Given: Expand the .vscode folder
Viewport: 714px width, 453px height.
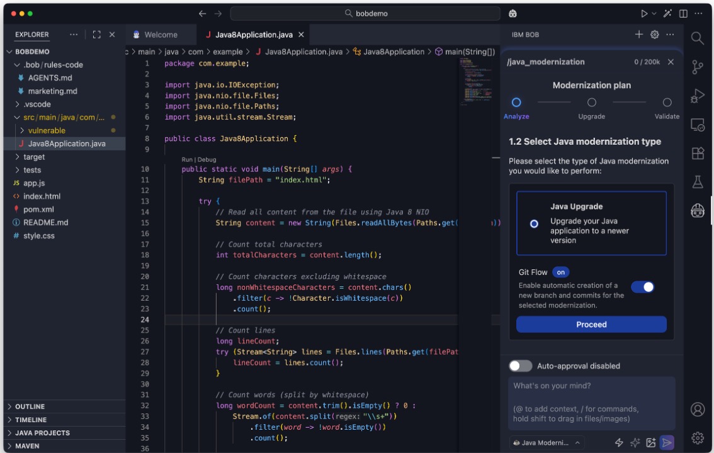Looking at the screenshot, I should pyautogui.click(x=17, y=104).
